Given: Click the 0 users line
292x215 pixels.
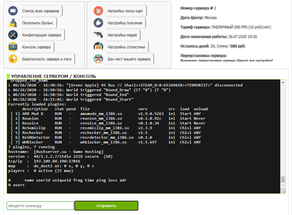Looking at the screenshot, I should (16, 185).
